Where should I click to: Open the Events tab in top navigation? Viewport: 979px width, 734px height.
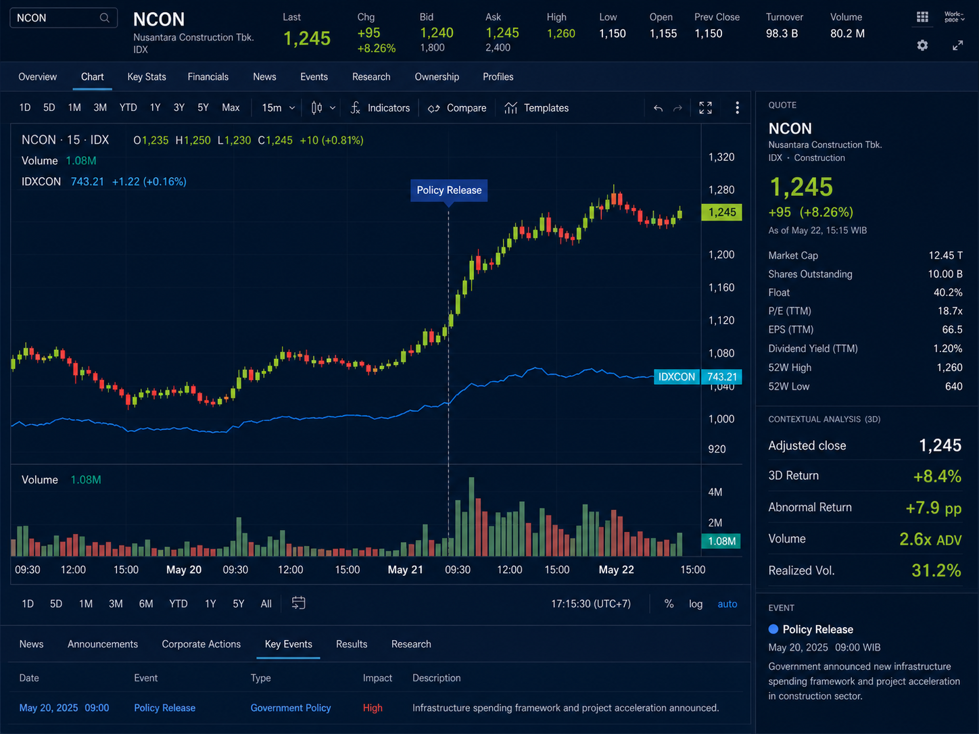pos(314,76)
